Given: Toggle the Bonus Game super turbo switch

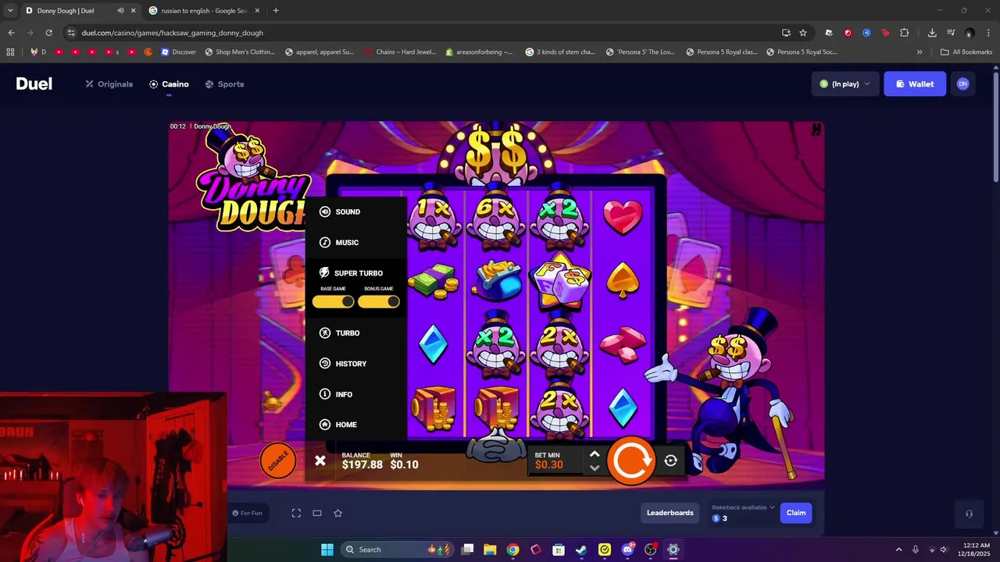Looking at the screenshot, I should coord(379,301).
